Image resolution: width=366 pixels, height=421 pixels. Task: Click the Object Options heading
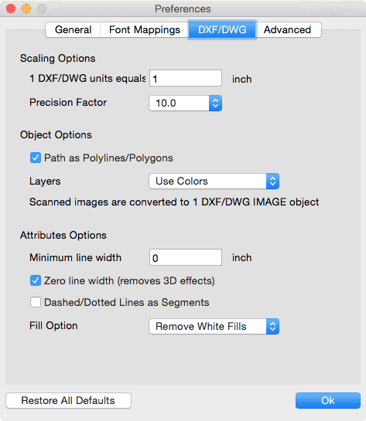56,134
